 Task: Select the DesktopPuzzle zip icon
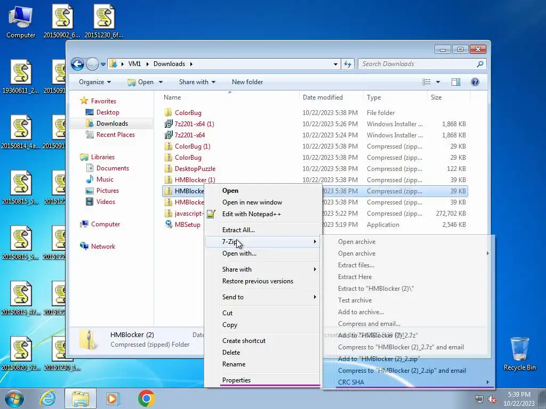(168, 169)
